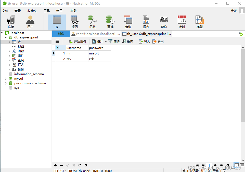Select the cell with username mr
This screenshot has height=172, width=245.
(x=77, y=53)
